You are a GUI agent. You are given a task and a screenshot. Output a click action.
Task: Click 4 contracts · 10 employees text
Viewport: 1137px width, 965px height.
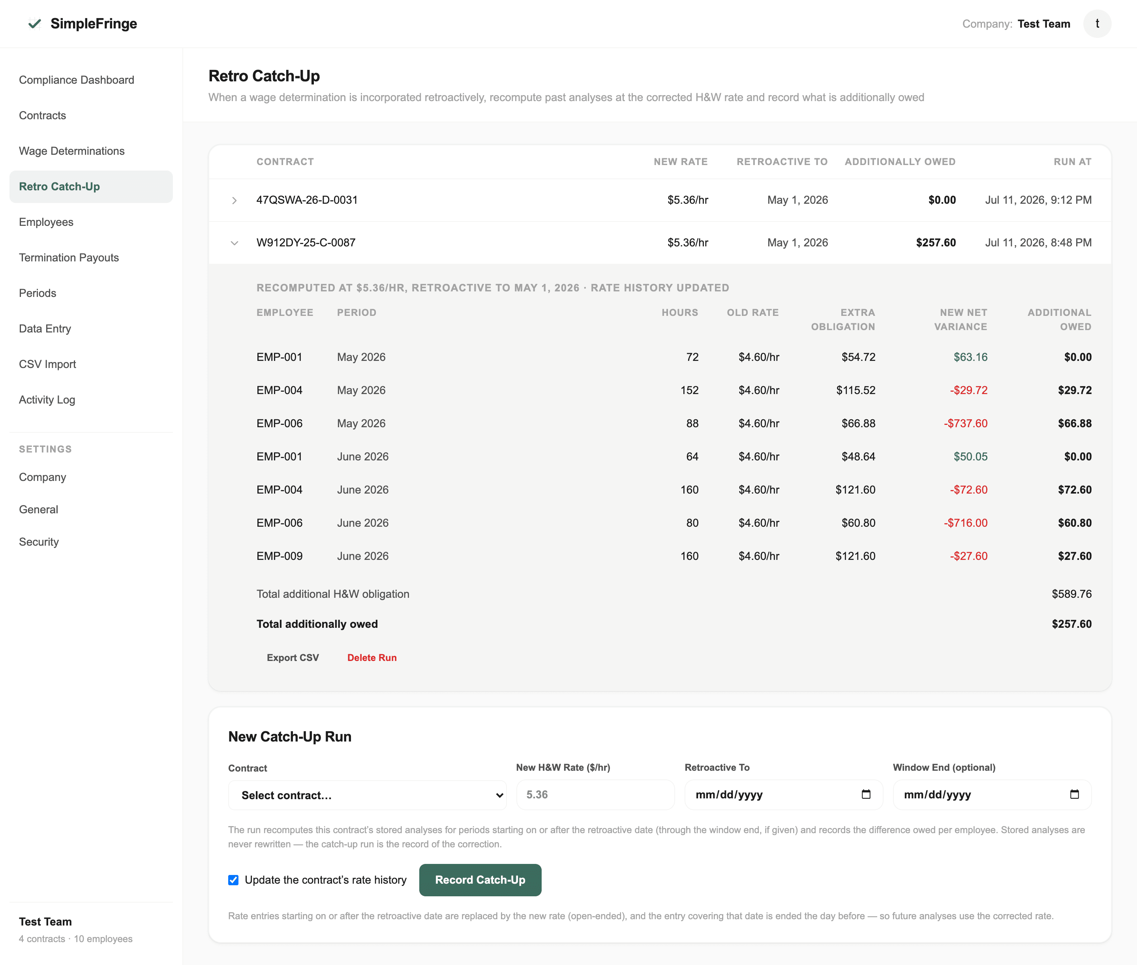click(x=75, y=939)
